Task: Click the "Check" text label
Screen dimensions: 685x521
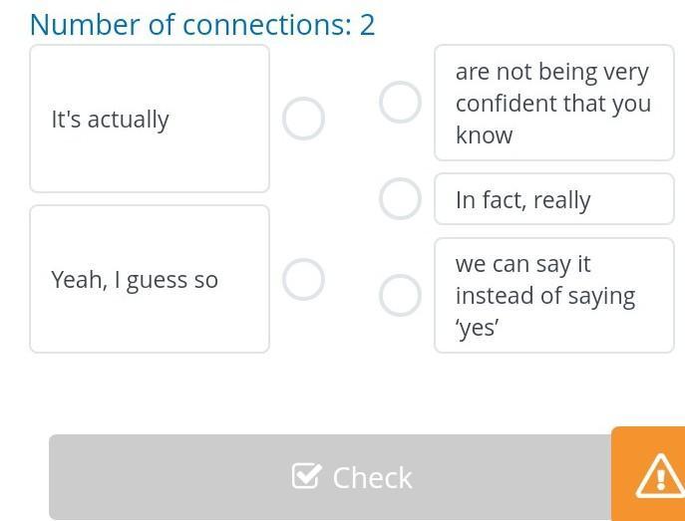Action: [x=372, y=477]
